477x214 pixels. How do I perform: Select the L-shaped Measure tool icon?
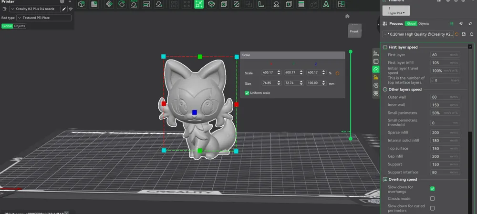click(x=261, y=4)
